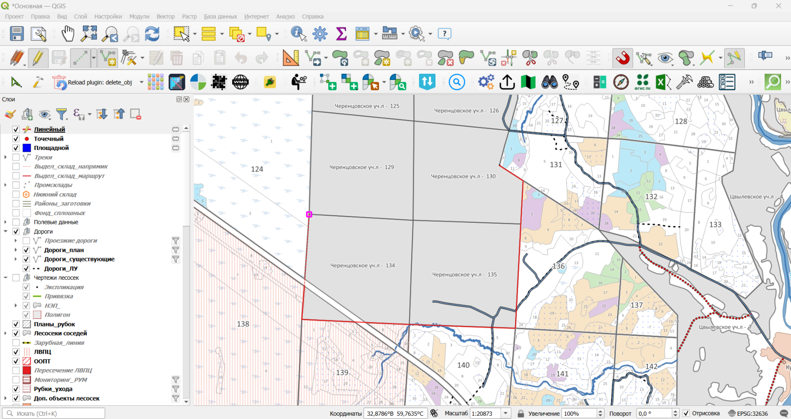The image size is (791, 419).
Task: Disable the Отрисовка render checkbox
Action: click(x=686, y=413)
